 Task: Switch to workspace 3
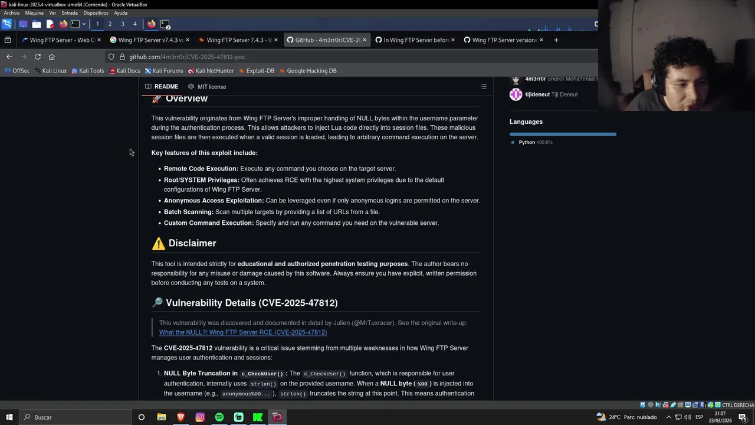click(123, 24)
